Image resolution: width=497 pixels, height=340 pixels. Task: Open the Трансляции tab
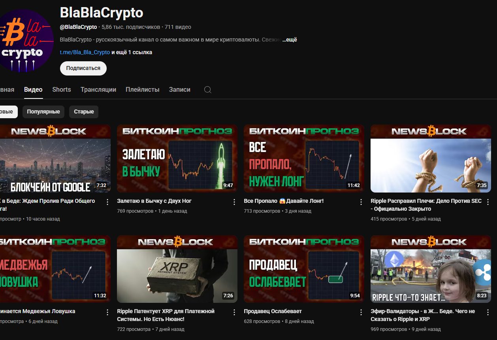pyautogui.click(x=98, y=90)
